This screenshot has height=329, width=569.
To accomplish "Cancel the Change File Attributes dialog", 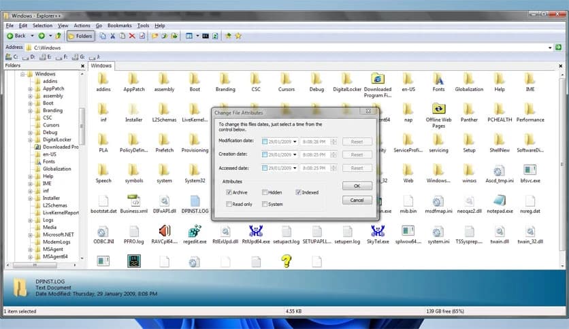I will pos(357,200).
